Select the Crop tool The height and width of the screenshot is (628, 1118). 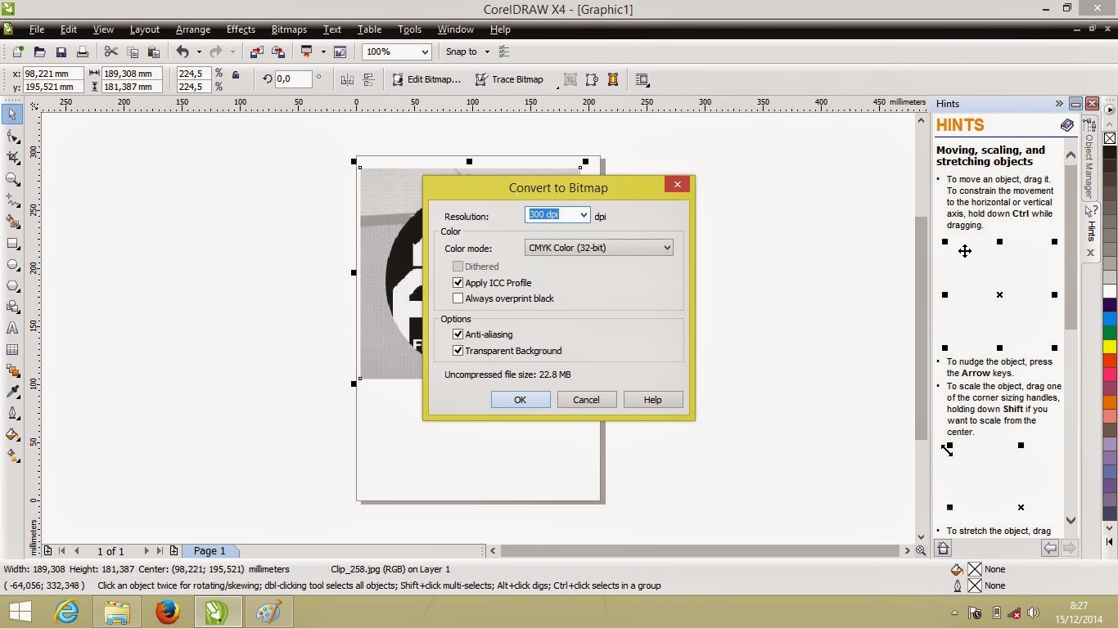12,157
